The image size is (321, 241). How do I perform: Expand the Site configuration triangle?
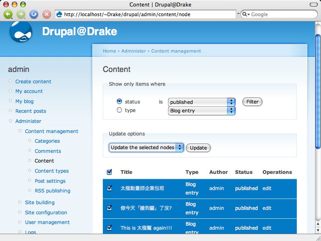pyautogui.click(x=20, y=212)
